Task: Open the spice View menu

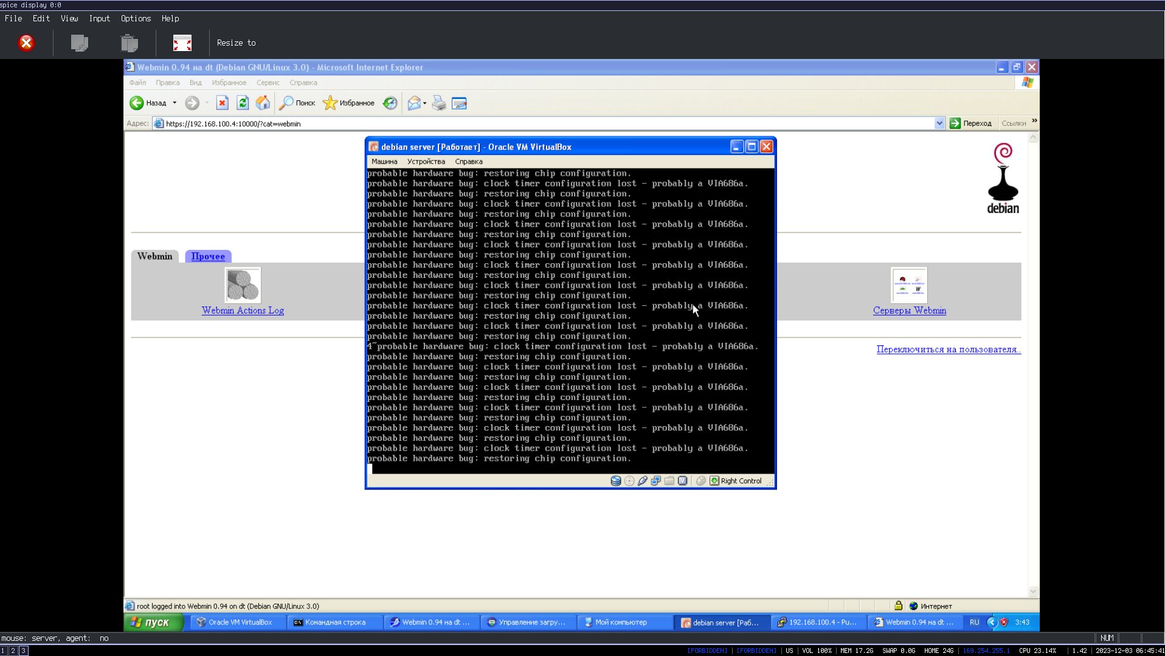Action: pyautogui.click(x=69, y=18)
